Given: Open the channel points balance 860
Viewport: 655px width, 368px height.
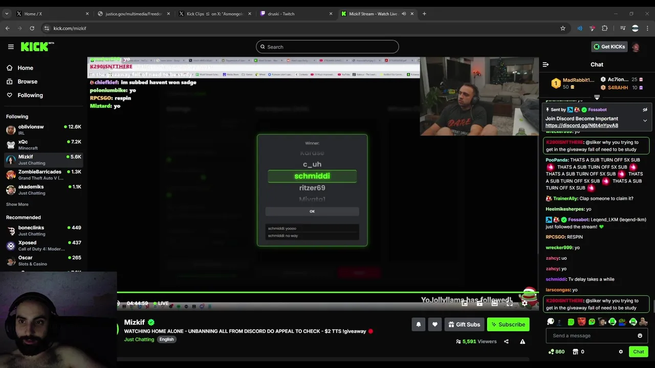Looking at the screenshot, I should [x=556, y=352].
